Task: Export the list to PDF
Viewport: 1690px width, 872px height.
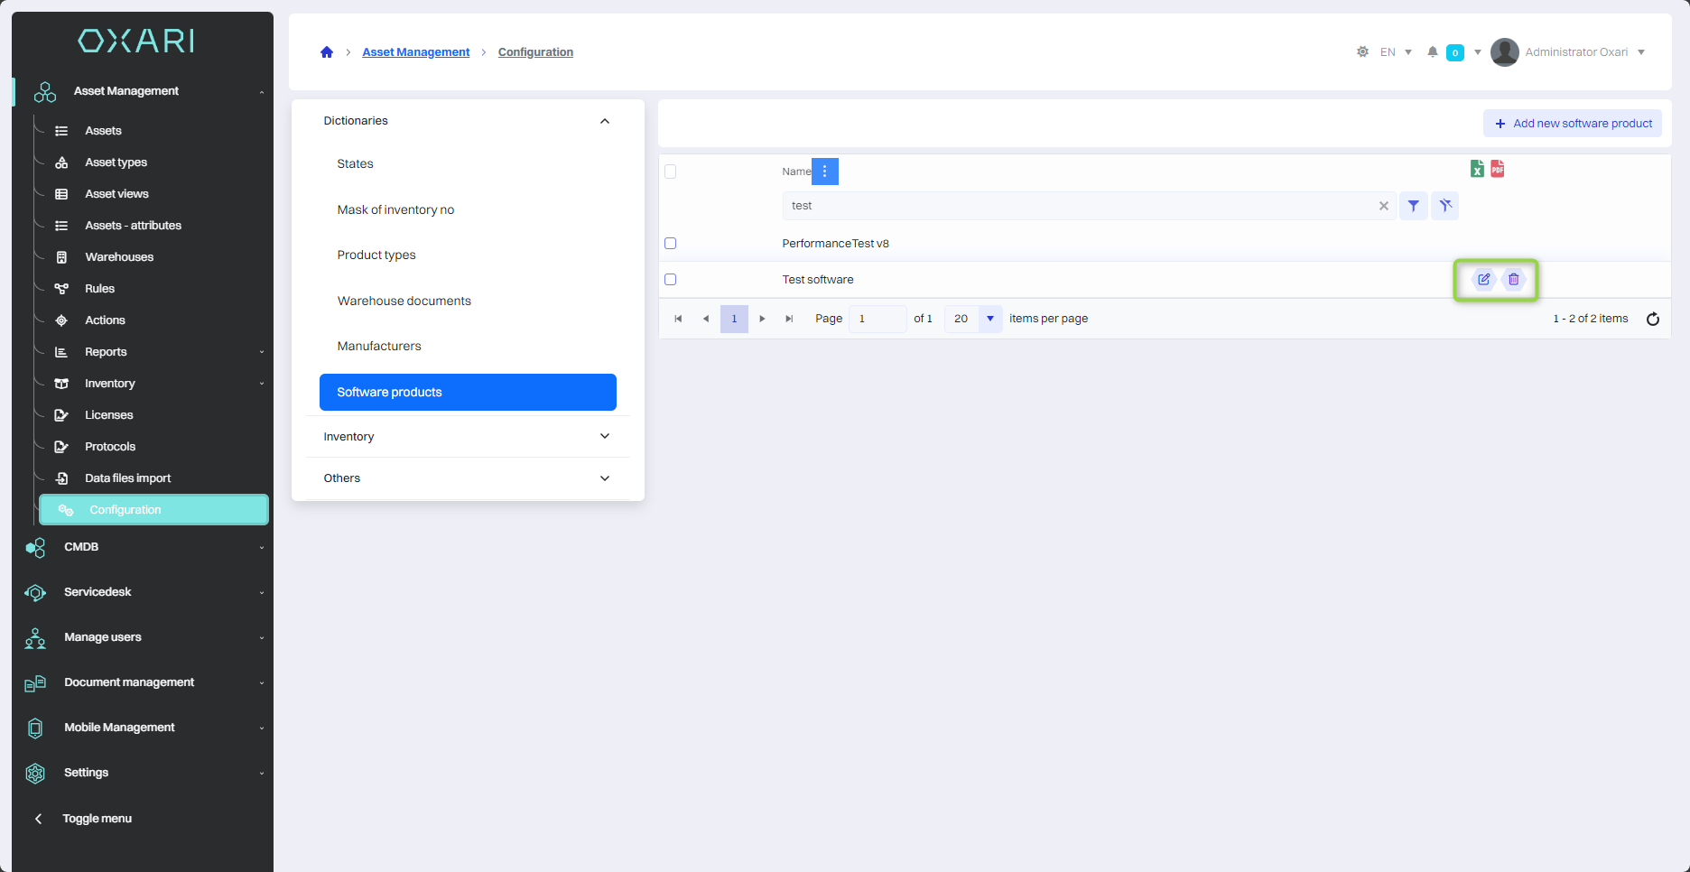Action: [1497, 169]
